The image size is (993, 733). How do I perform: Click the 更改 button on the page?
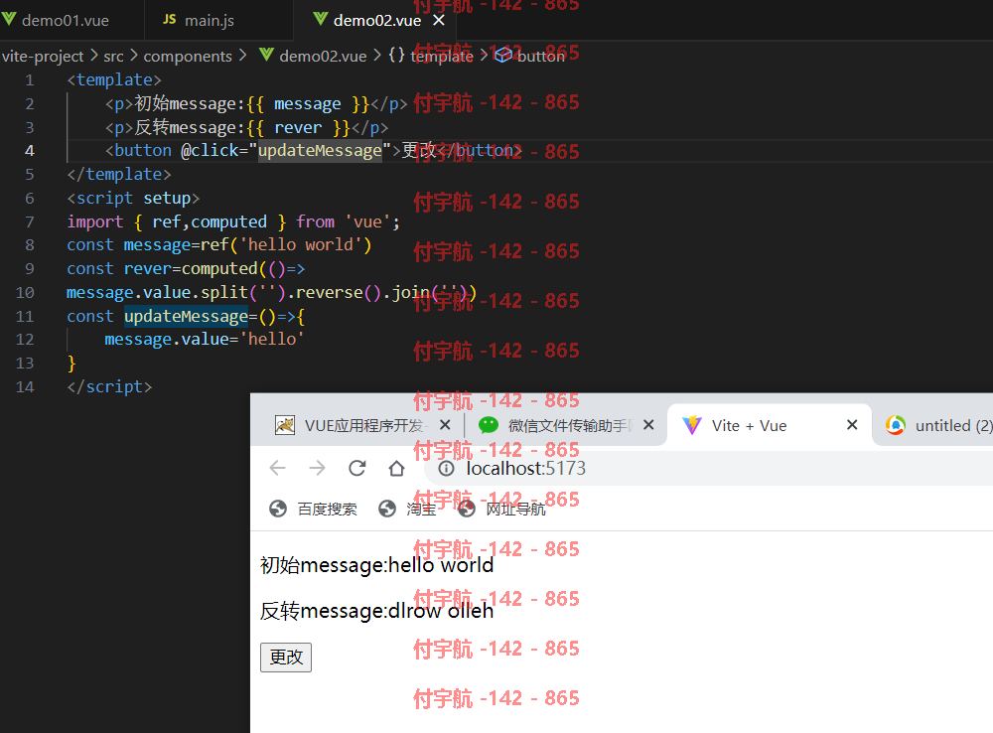pyautogui.click(x=286, y=657)
